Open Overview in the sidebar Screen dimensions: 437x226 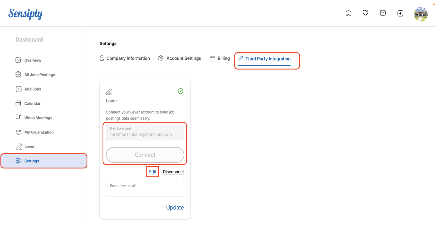click(x=33, y=60)
